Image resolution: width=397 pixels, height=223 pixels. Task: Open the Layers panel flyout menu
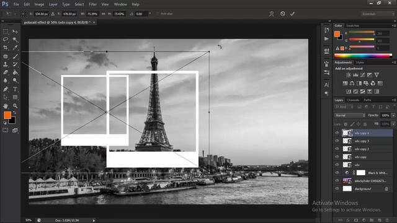pyautogui.click(x=394, y=100)
